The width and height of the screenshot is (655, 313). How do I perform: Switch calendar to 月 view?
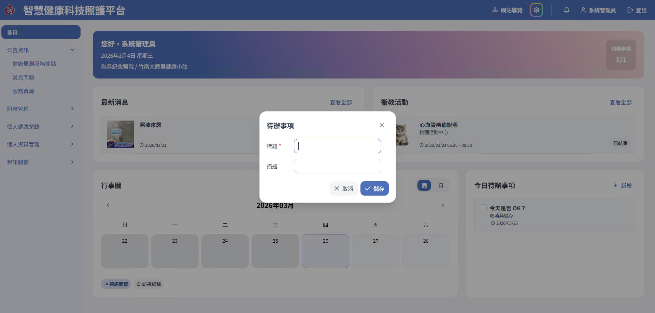[x=441, y=186]
